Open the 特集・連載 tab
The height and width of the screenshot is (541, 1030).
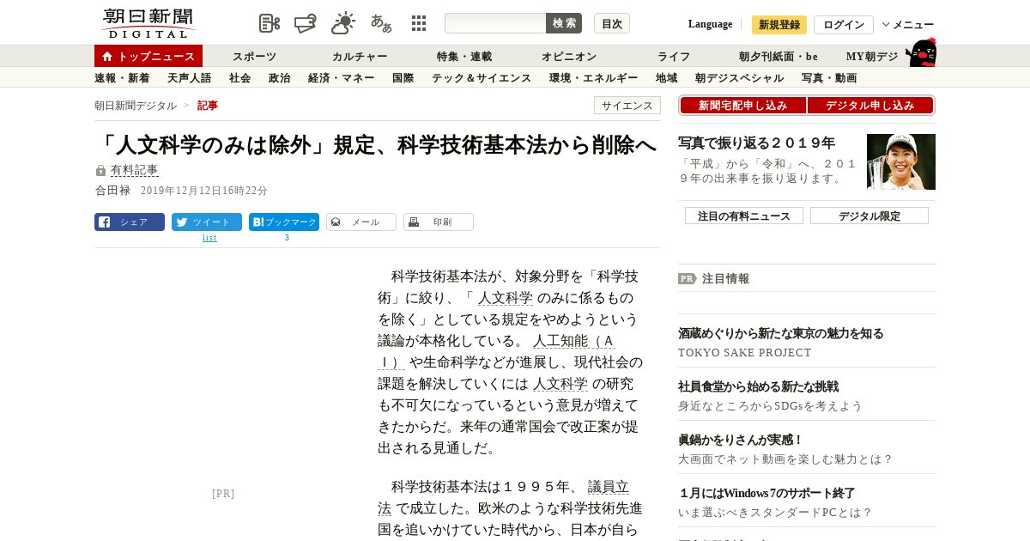click(x=464, y=57)
